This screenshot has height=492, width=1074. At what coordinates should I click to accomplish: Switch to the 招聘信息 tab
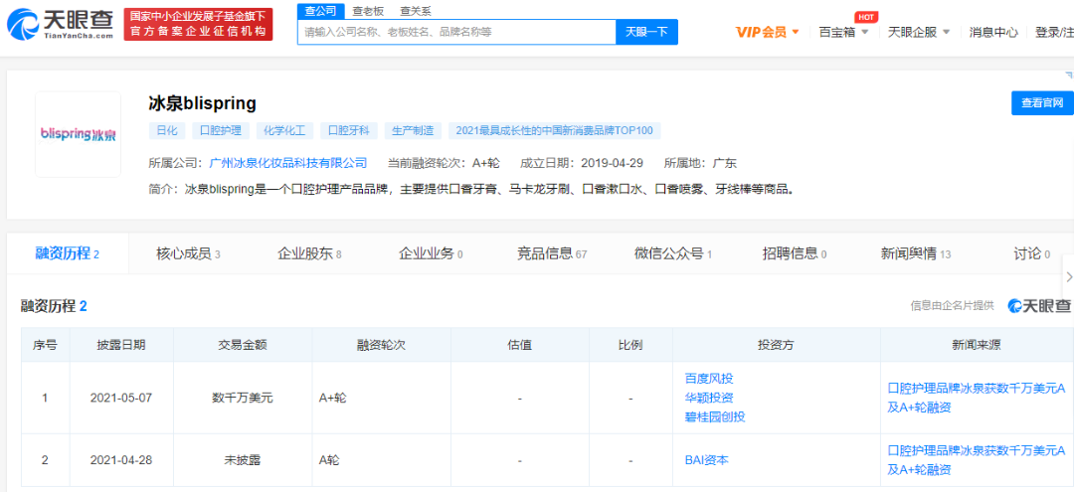[795, 253]
